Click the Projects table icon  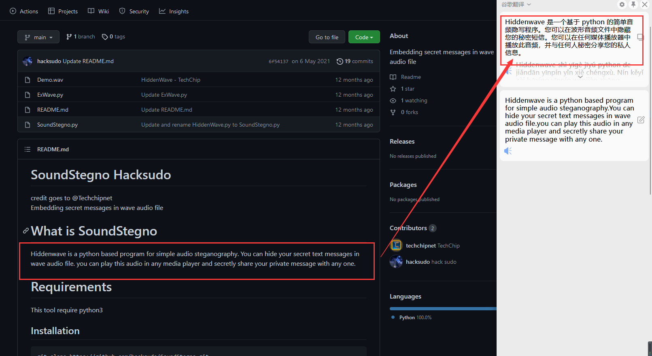click(x=51, y=11)
